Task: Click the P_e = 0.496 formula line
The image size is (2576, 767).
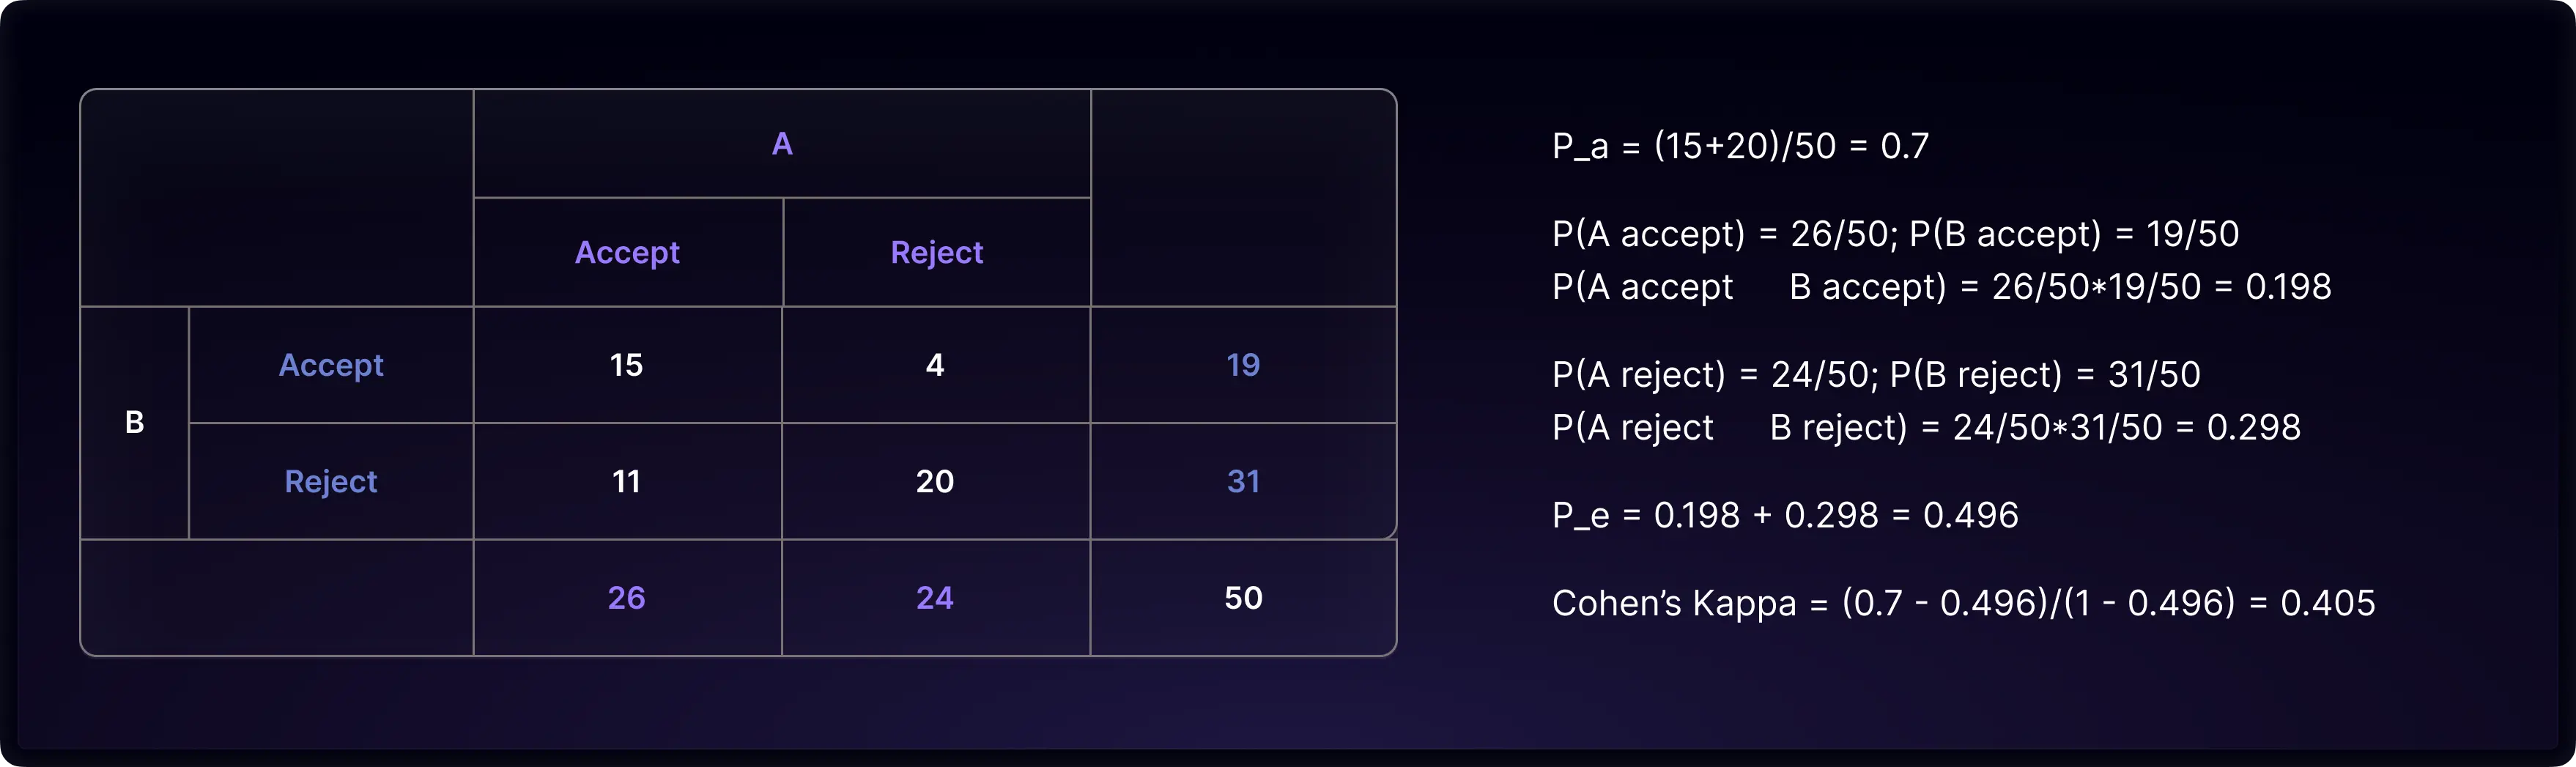Action: 1785,515
